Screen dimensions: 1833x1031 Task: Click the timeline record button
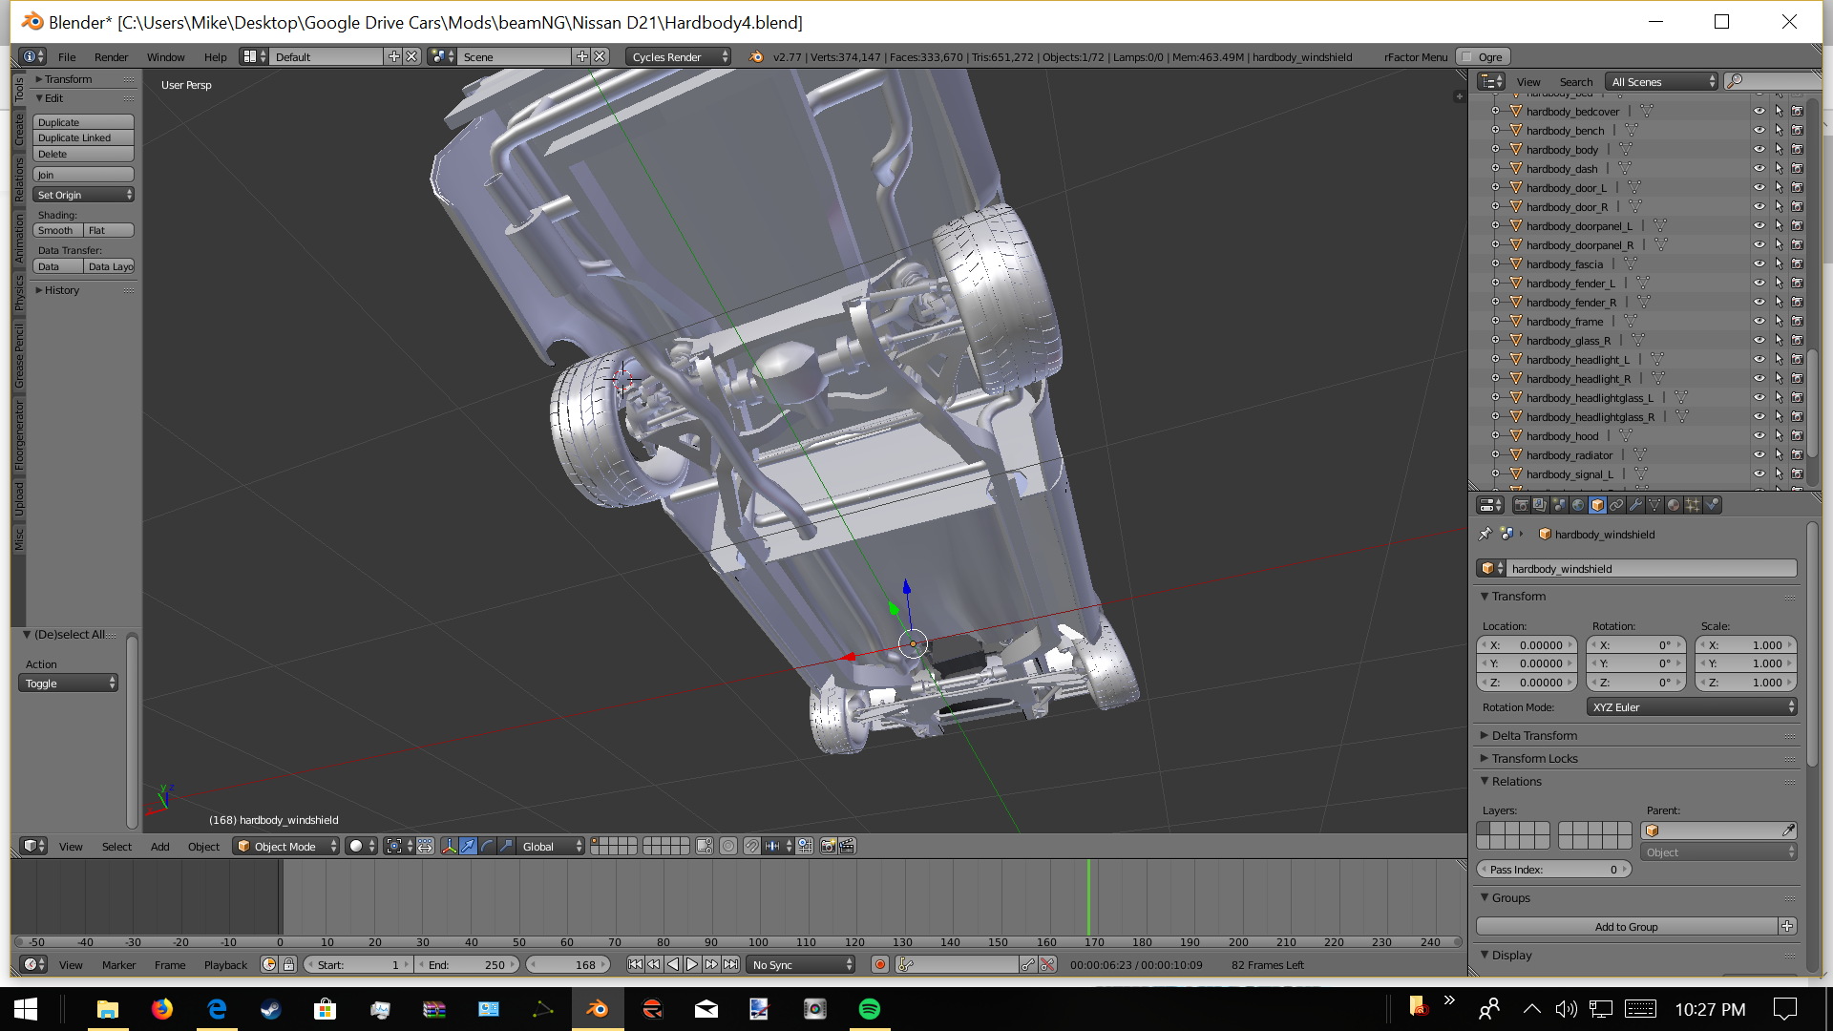point(880,965)
